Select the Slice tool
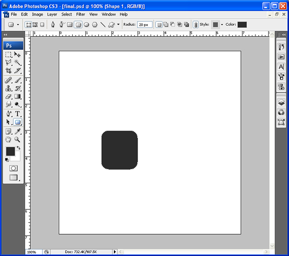The width and height of the screenshot is (289, 256). pyautogui.click(x=18, y=70)
